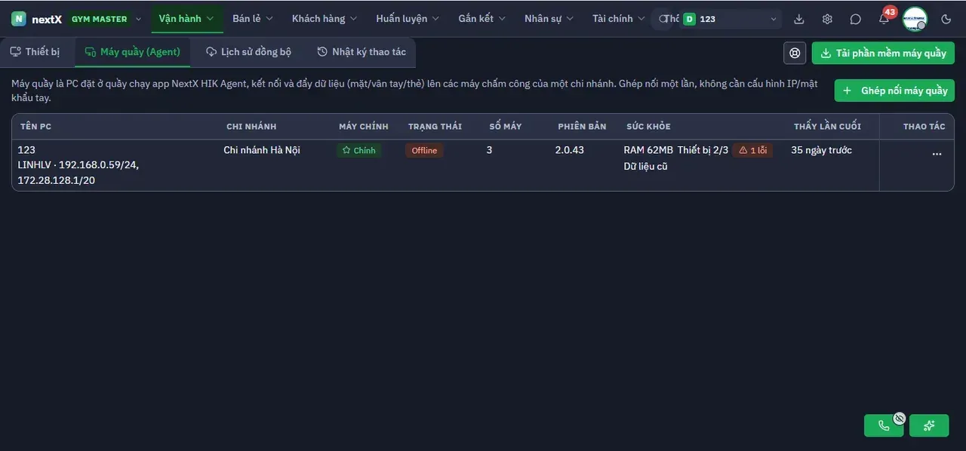Image resolution: width=966 pixels, height=451 pixels.
Task: Open the three-dots actions menu for PC 123
Action: (x=937, y=154)
